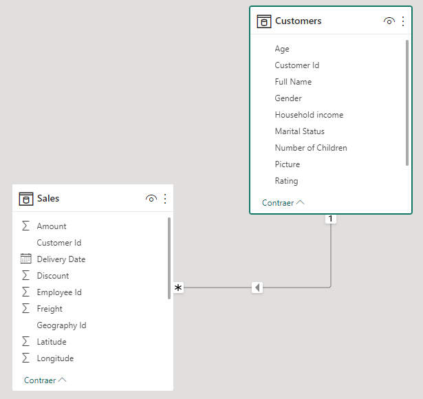Viewport: 423px width, 399px height.
Task: Click the sigma icon next to Freight
Action: pos(26,309)
